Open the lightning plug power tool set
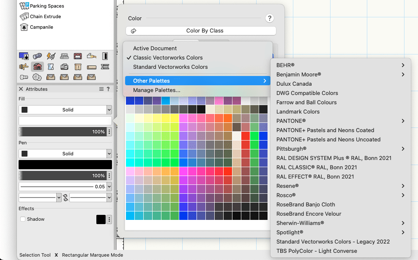The image size is (418, 260). (51, 56)
